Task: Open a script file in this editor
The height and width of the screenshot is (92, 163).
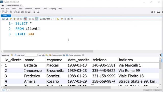Action: coord(3,19)
